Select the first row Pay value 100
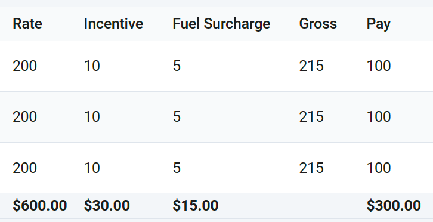Image resolution: width=433 pixels, height=222 pixels. pos(379,66)
